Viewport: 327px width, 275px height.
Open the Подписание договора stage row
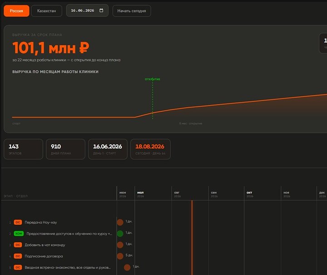(x=59, y=256)
